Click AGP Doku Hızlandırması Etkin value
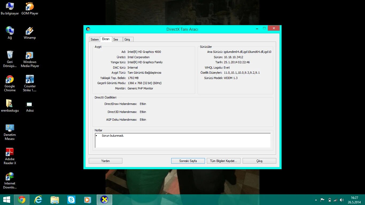 [143, 120]
